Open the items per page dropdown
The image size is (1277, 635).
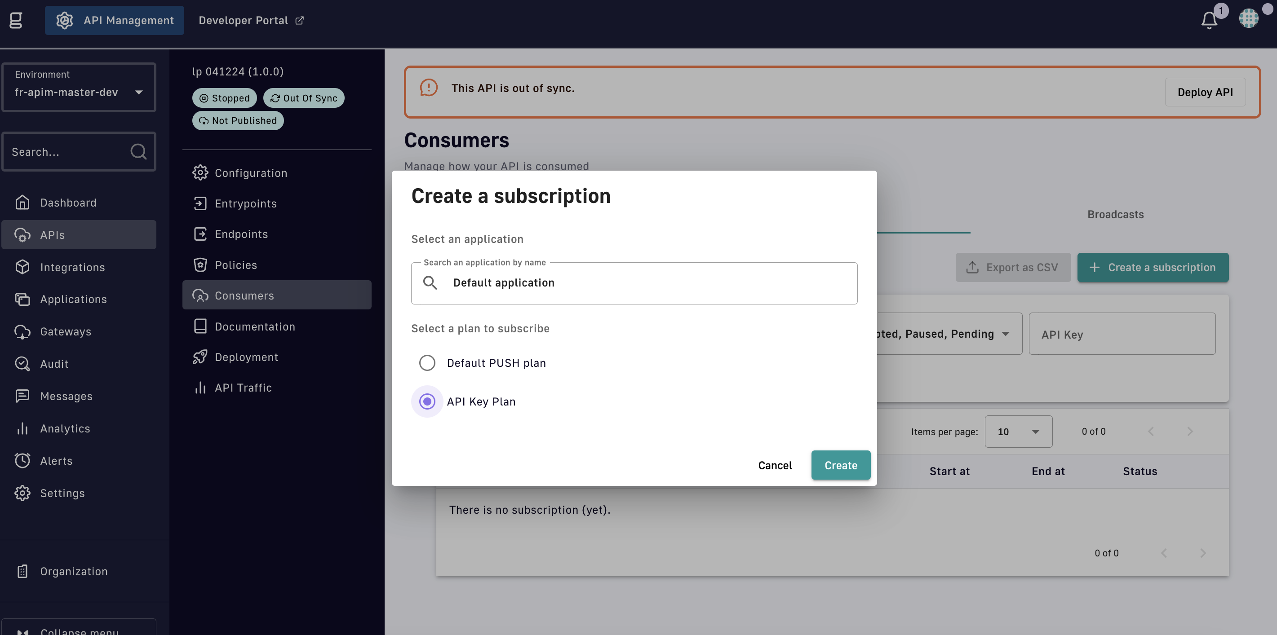coord(1018,432)
